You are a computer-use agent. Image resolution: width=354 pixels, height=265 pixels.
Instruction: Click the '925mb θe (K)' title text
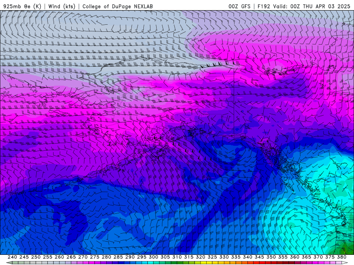22,6
